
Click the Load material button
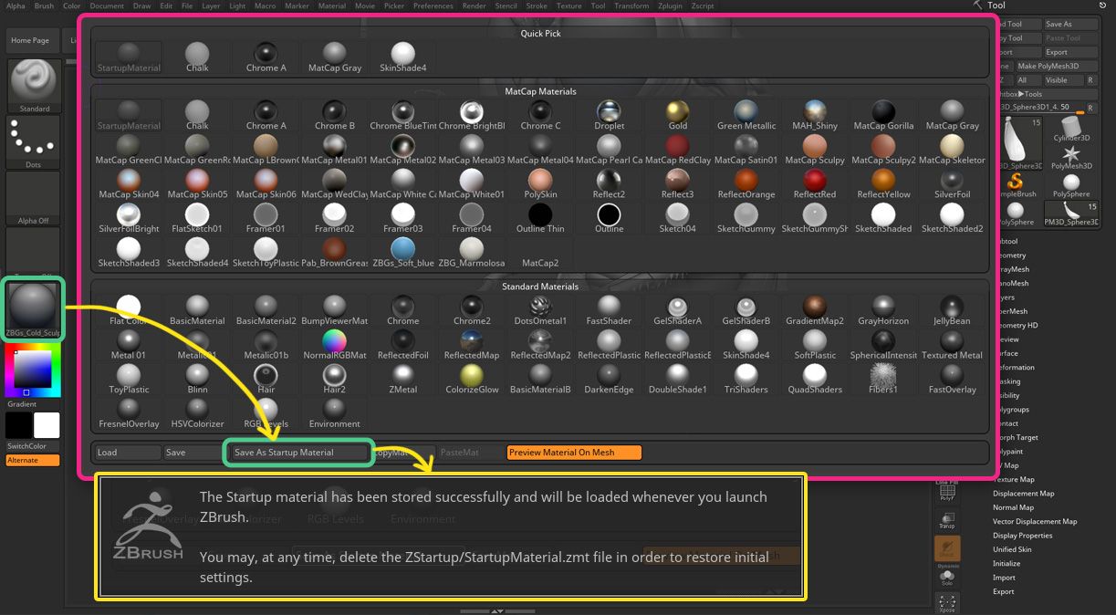point(128,453)
